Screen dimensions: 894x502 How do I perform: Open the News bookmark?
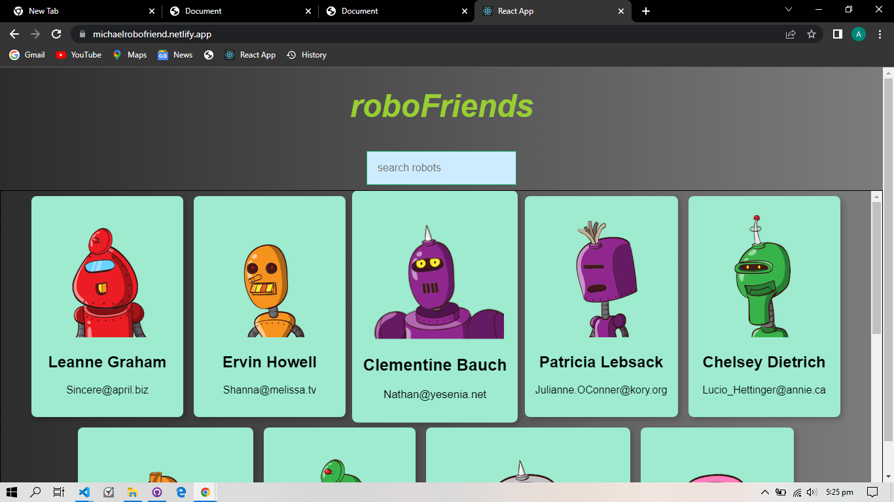[x=175, y=55]
